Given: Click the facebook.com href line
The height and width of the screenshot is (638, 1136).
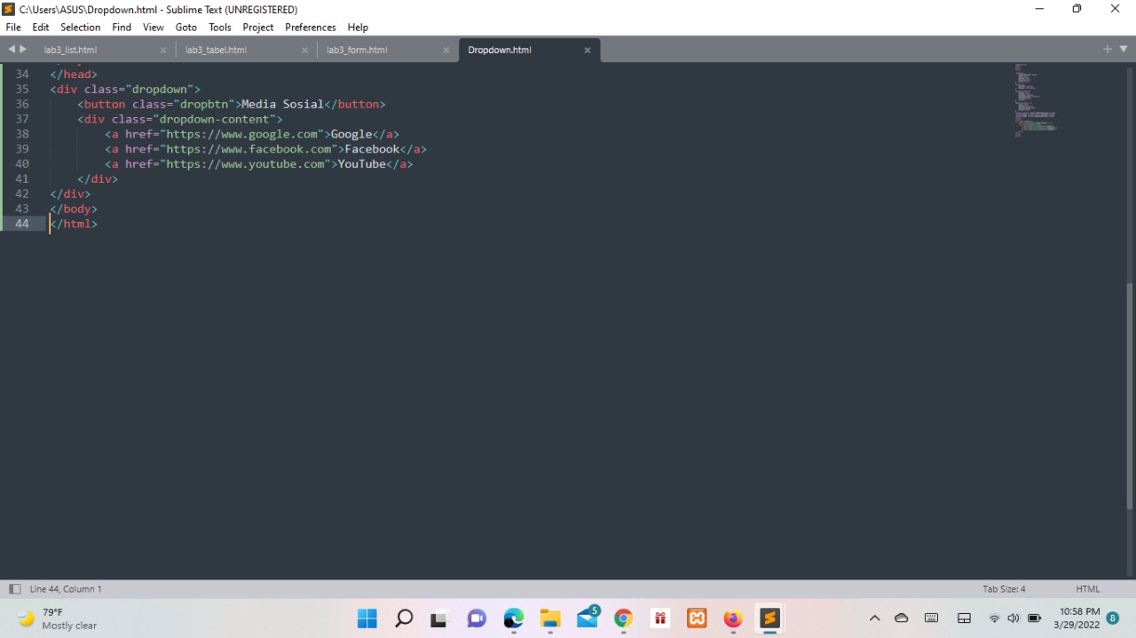Looking at the screenshot, I should (x=265, y=149).
